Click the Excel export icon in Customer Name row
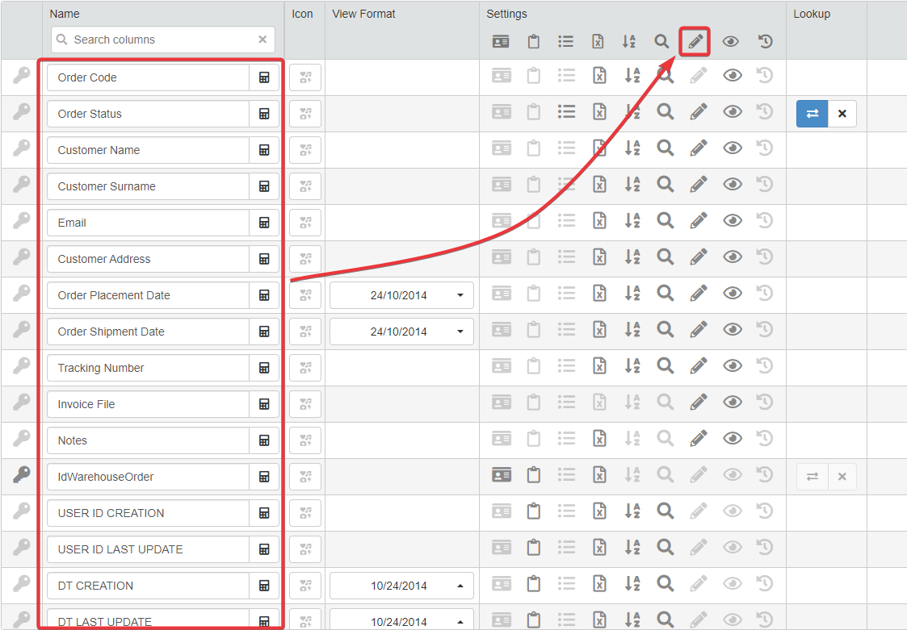Screen dimensions: 907x630 point(599,148)
